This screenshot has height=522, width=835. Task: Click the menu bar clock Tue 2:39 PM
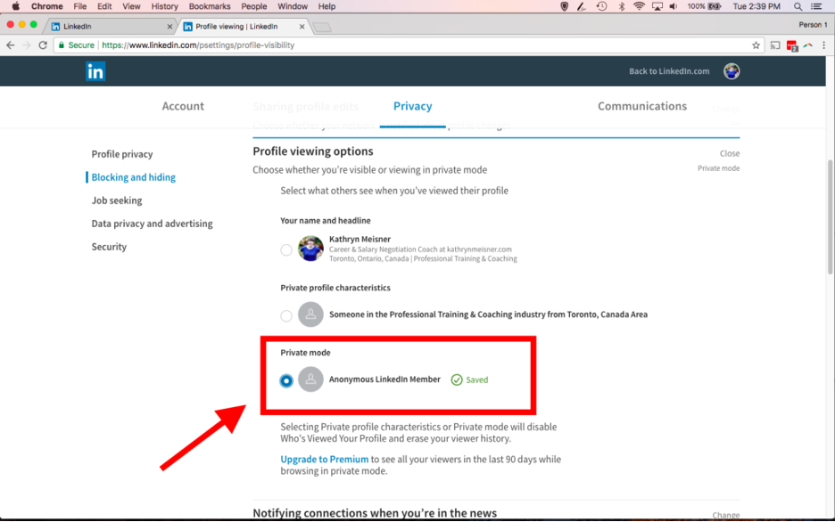tap(756, 6)
